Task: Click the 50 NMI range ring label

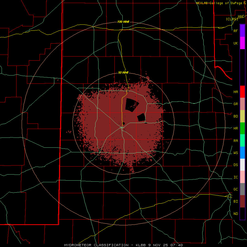Action: coord(123,72)
